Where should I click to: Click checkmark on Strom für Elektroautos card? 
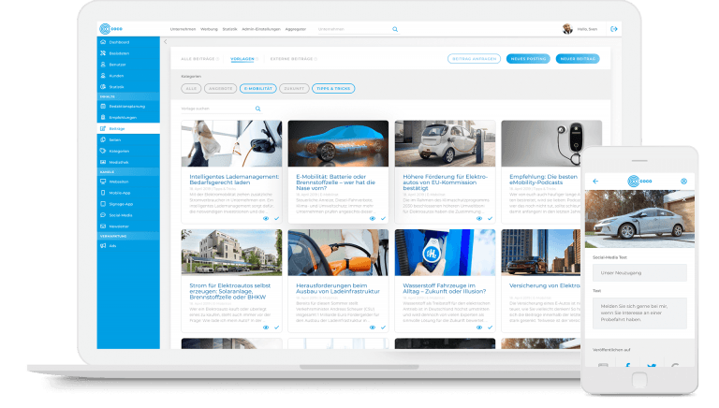point(276,328)
